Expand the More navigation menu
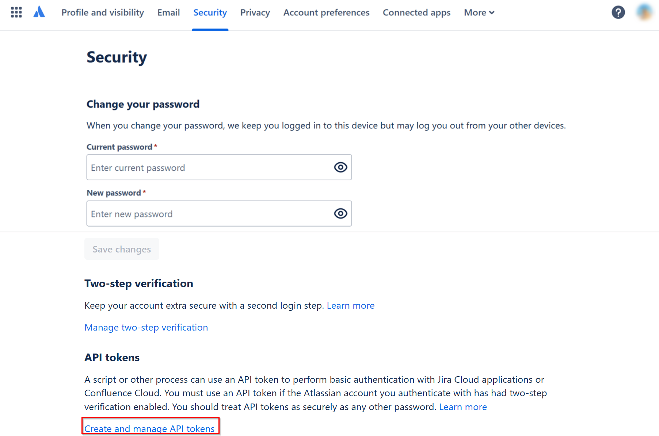 tap(479, 12)
